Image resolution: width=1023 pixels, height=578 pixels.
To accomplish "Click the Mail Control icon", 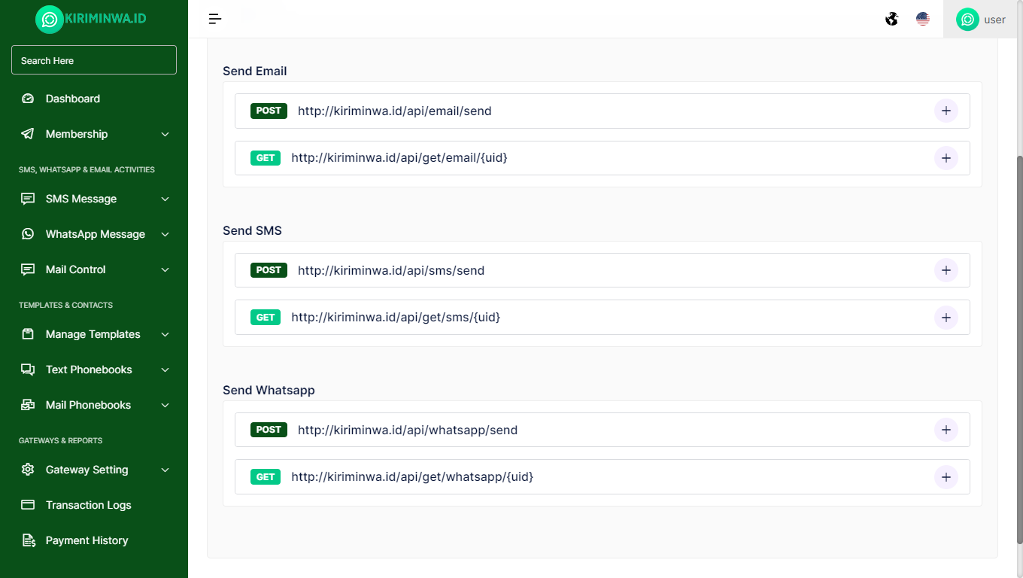I will [28, 269].
